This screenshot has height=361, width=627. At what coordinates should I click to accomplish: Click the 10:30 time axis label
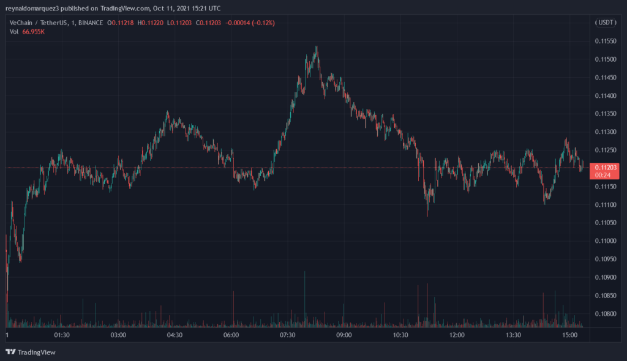click(400, 335)
